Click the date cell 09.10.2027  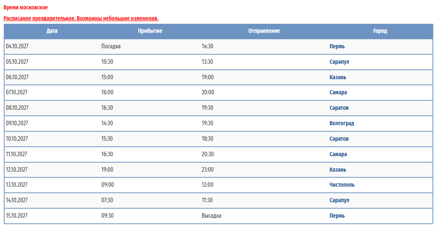coord(17,123)
